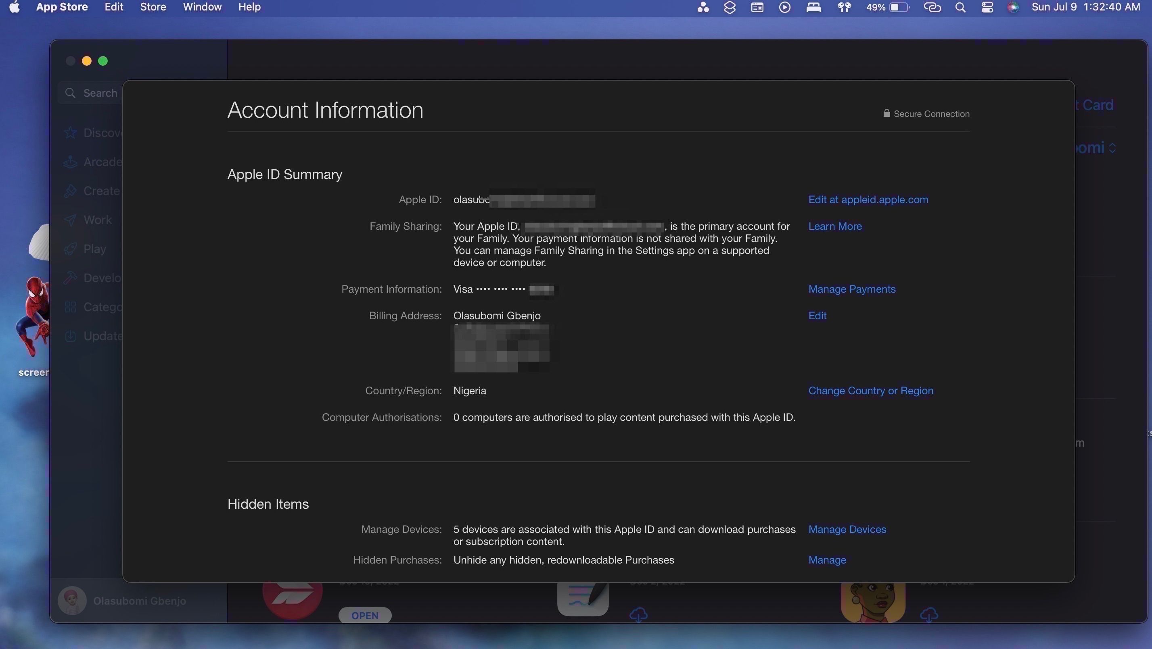Select Updates icon in the sidebar
Screen dimensions: 1152x649
[x=70, y=336]
